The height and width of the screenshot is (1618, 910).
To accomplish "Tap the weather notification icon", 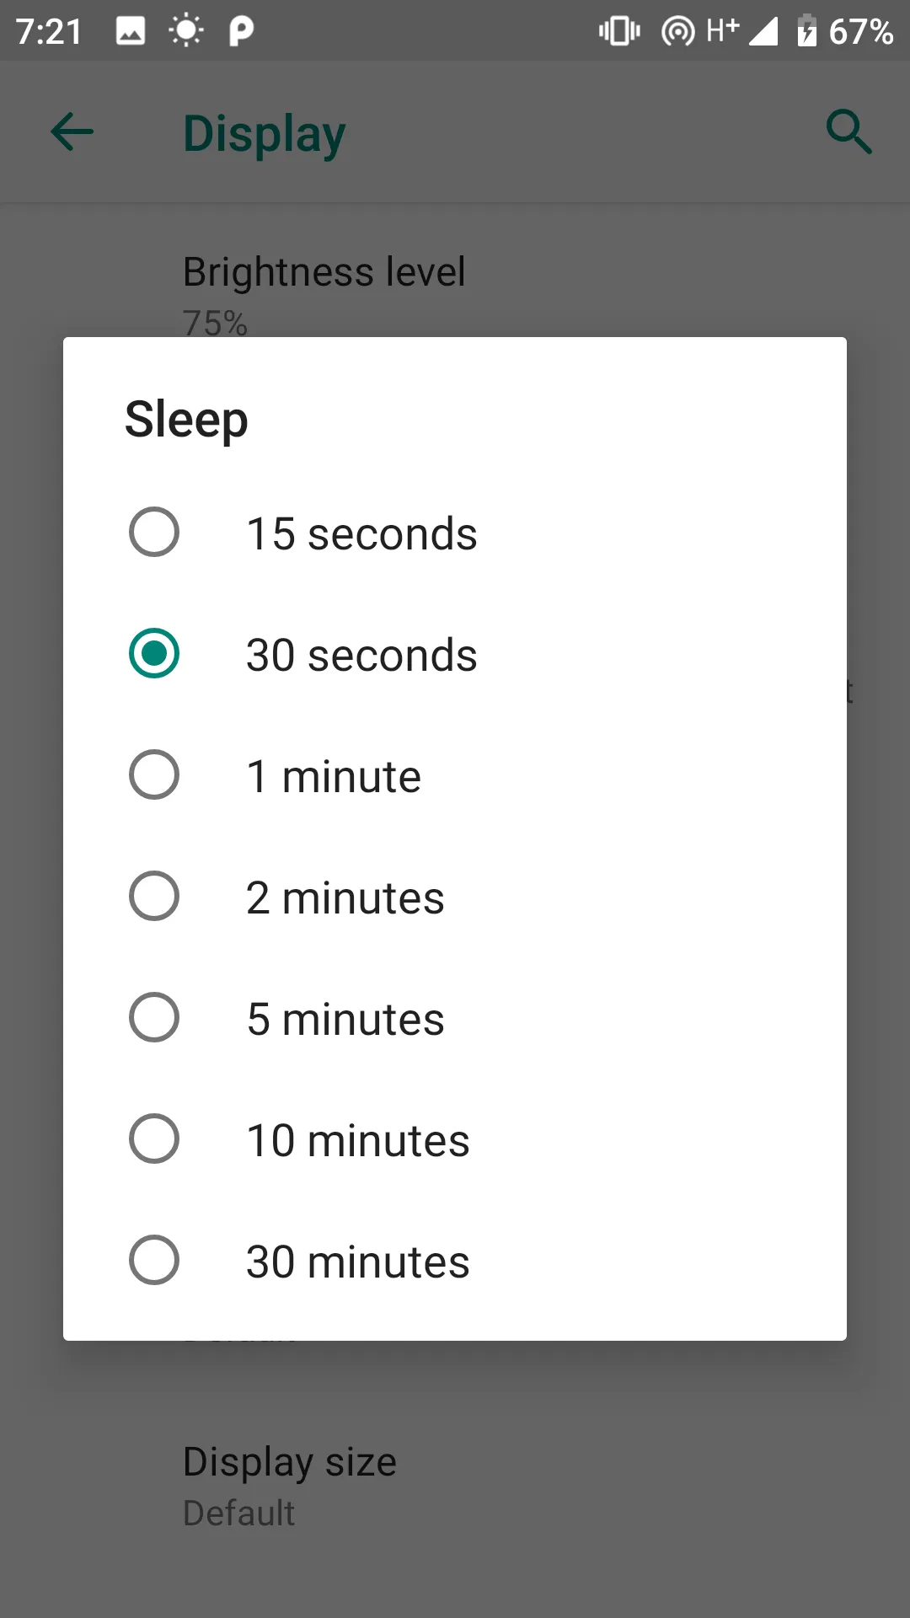I will point(185,31).
